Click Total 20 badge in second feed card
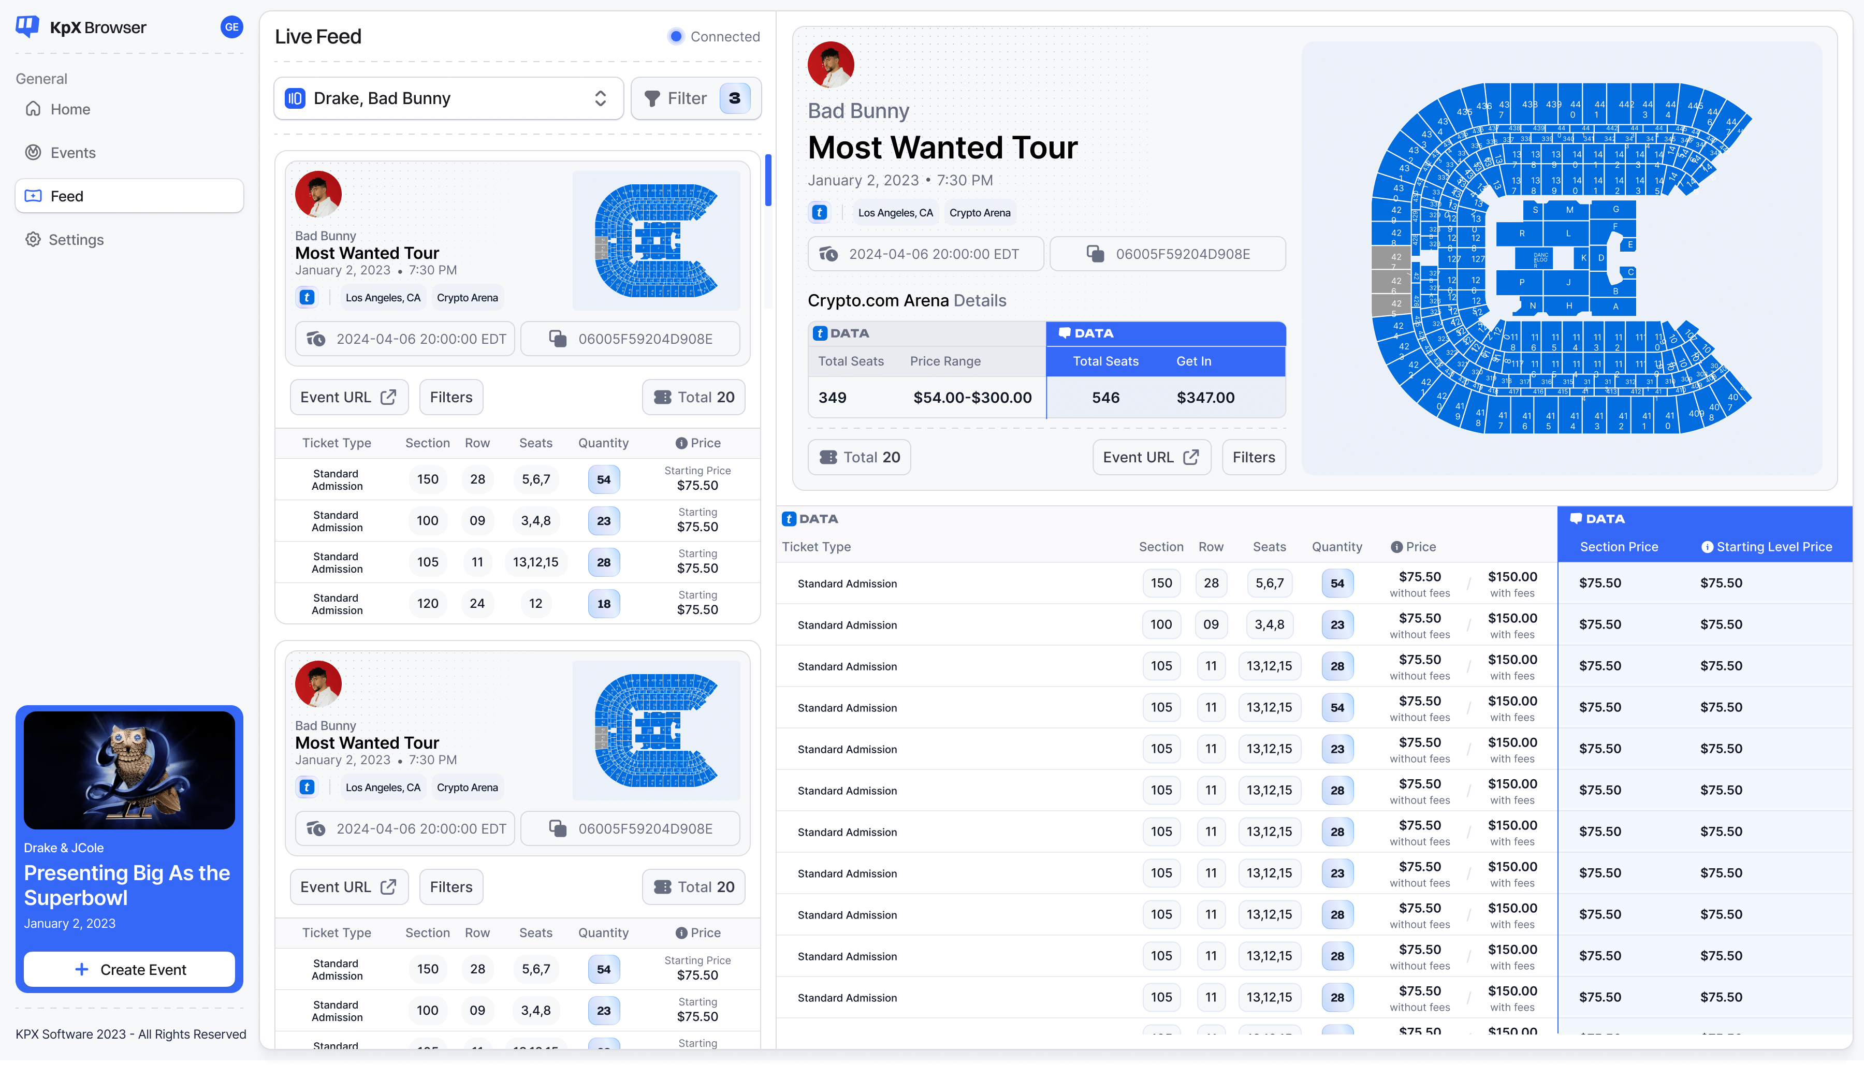This screenshot has width=1864, height=1079. pyautogui.click(x=693, y=887)
